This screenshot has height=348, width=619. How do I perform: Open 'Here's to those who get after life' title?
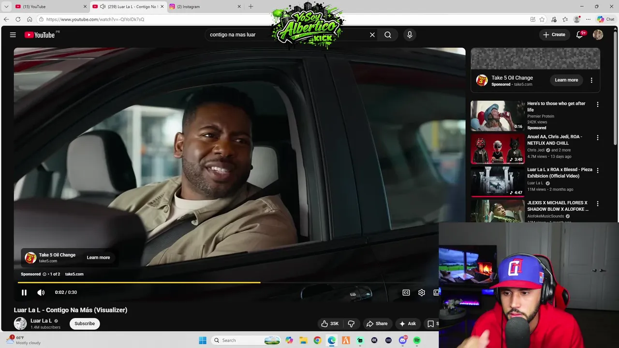[556, 107]
